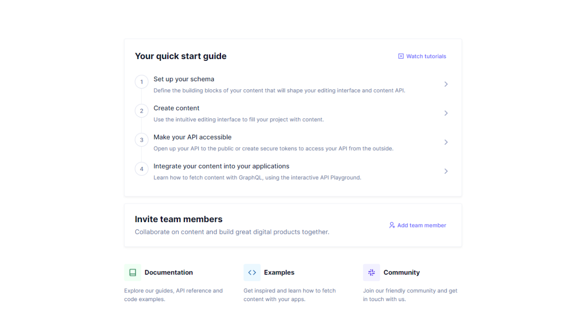Expand the Create content chevron
Screen dimensions: 581x327
point(446,113)
